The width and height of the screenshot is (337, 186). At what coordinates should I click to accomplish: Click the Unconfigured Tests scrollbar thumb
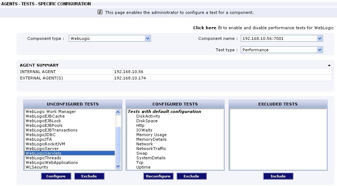pyautogui.click(x=118, y=145)
